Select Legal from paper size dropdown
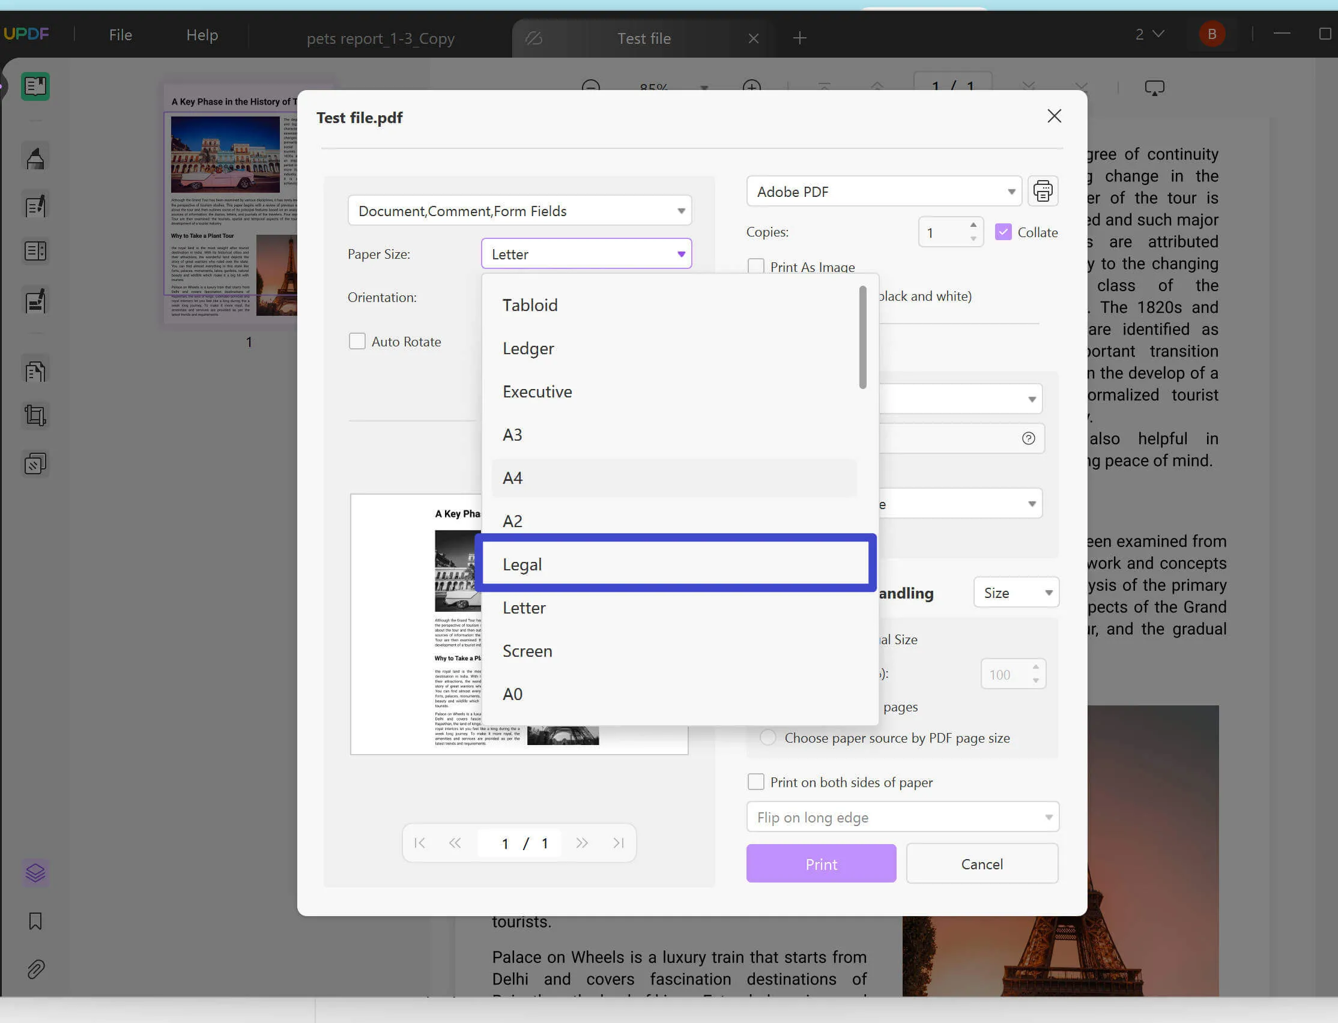 click(x=677, y=563)
